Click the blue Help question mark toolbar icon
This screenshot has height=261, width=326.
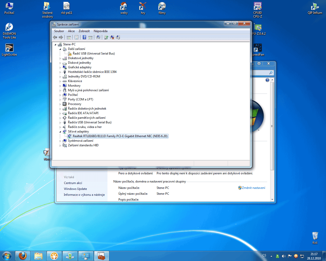[x=84, y=37]
